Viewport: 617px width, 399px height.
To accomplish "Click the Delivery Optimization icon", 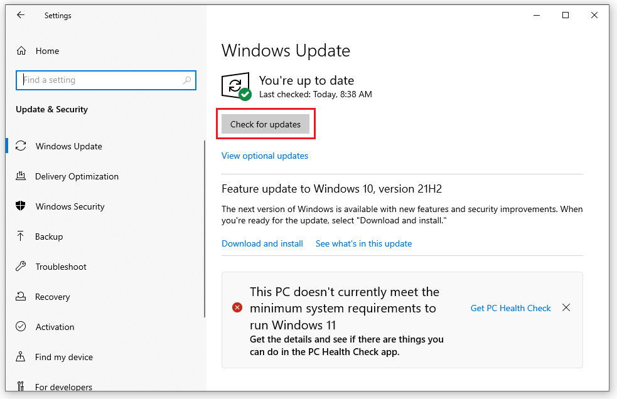I will [21, 176].
